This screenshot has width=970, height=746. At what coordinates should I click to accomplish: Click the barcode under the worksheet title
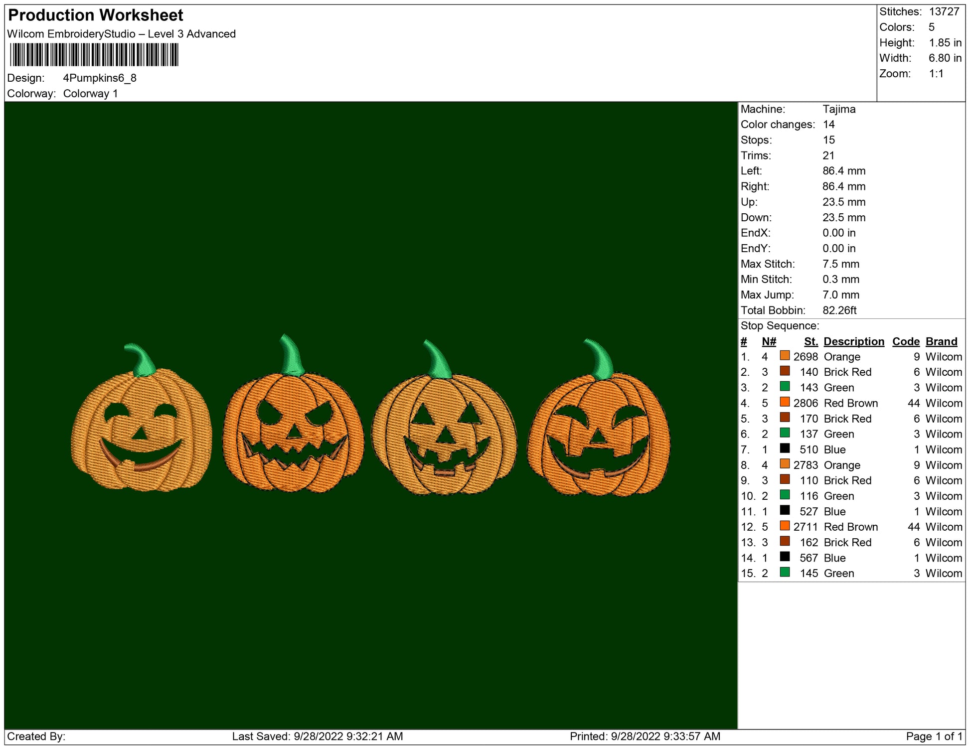(94, 55)
